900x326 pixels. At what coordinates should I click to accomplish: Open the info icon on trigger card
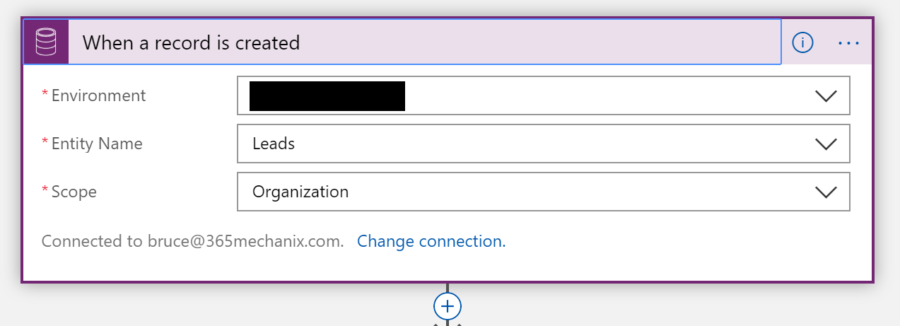tap(802, 43)
